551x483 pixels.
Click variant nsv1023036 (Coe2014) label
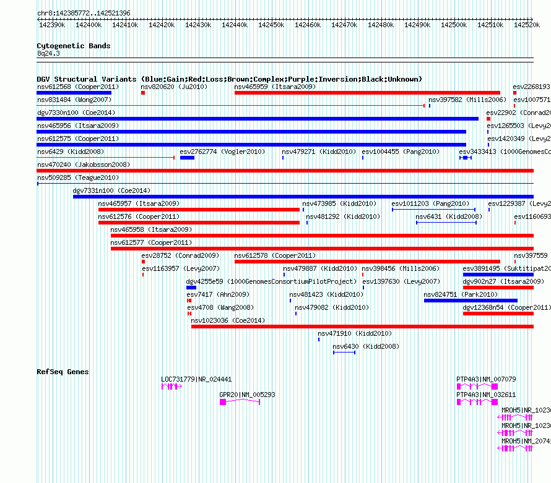pyautogui.click(x=228, y=320)
